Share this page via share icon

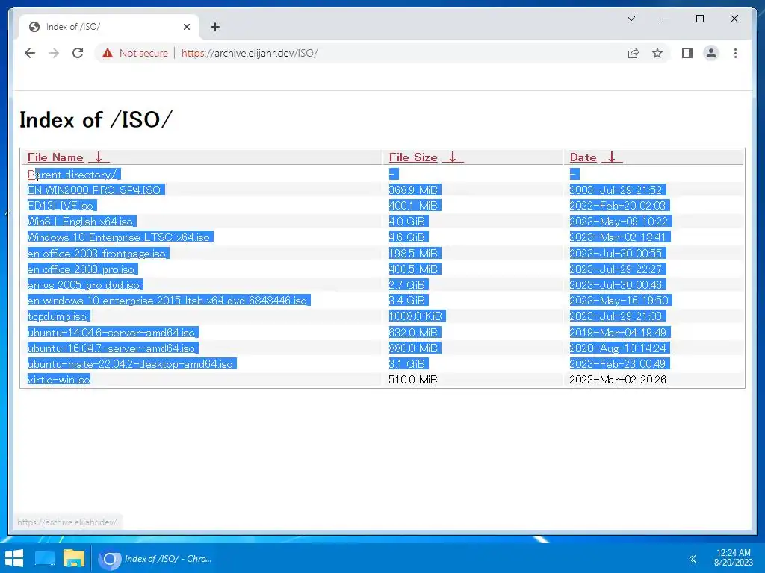(634, 53)
